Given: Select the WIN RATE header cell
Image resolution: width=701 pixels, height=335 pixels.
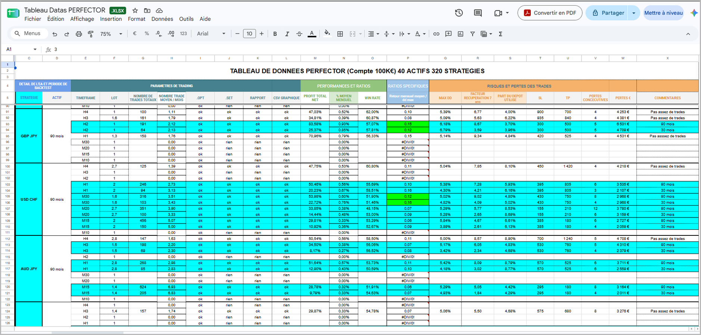Looking at the screenshot, I should point(373,98).
